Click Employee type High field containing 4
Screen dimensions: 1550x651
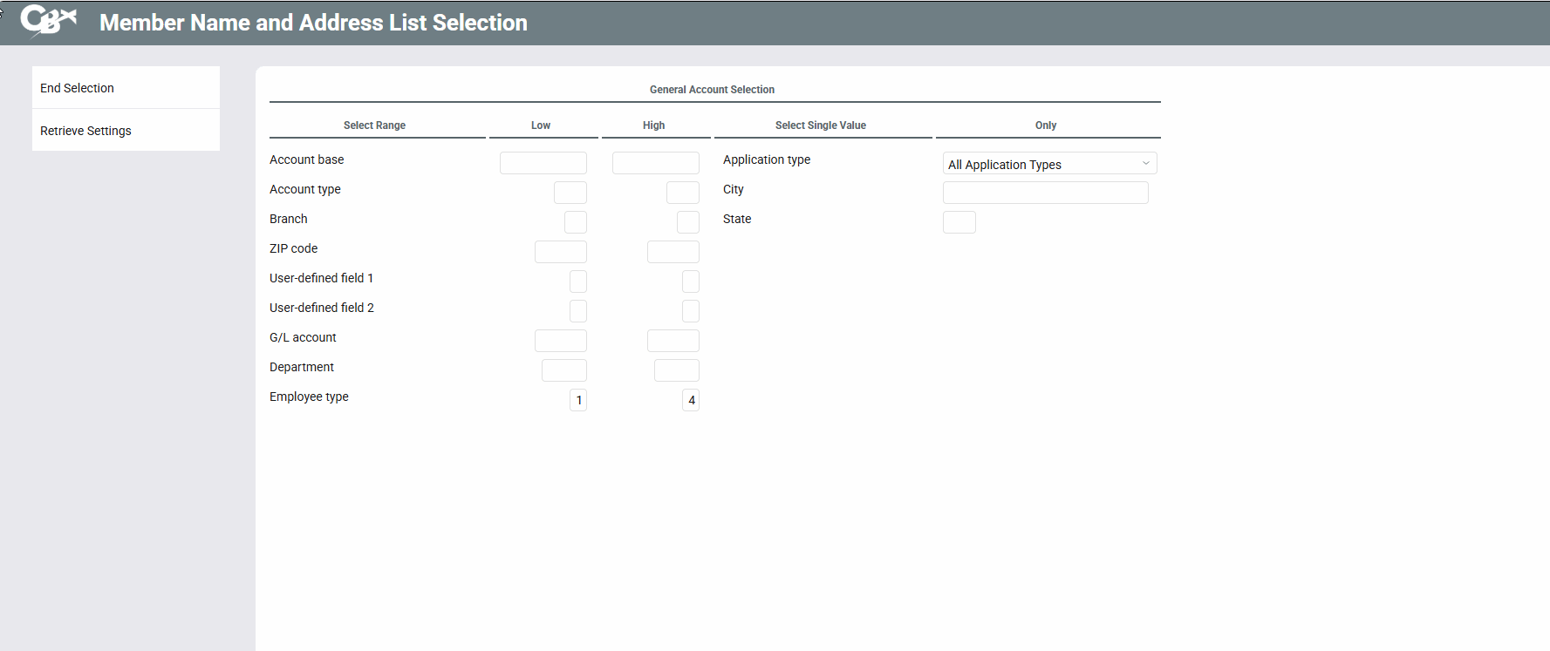tap(690, 400)
